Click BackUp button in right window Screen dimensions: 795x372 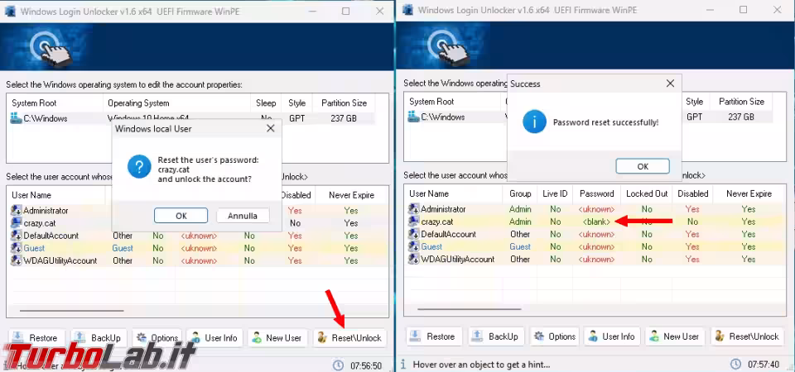496,336
